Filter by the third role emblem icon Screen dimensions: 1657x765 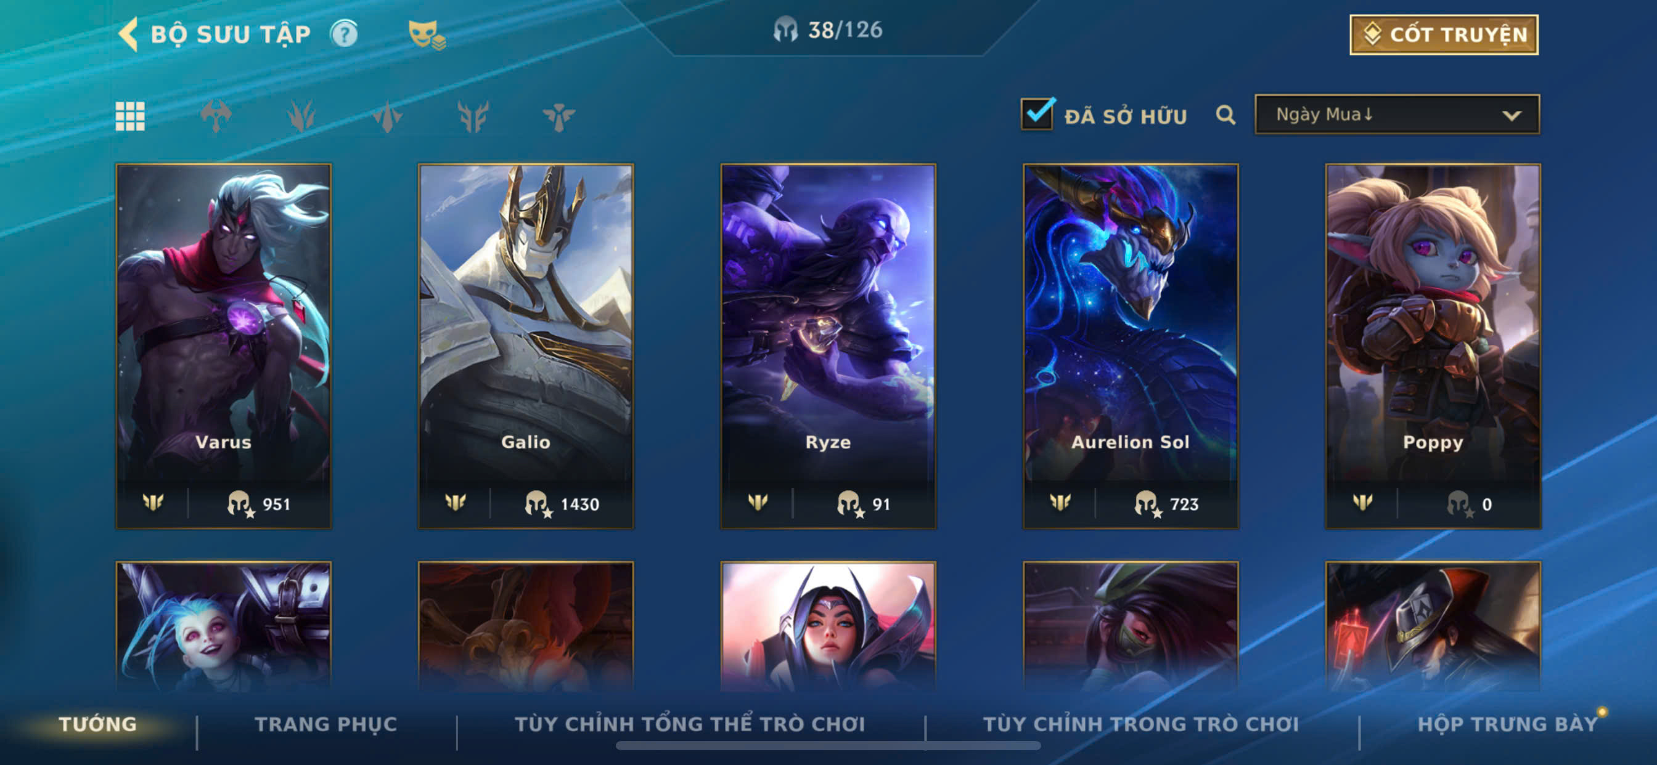pyautogui.click(x=387, y=116)
